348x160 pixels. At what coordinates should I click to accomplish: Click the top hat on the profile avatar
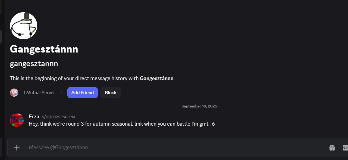[x=27, y=16]
